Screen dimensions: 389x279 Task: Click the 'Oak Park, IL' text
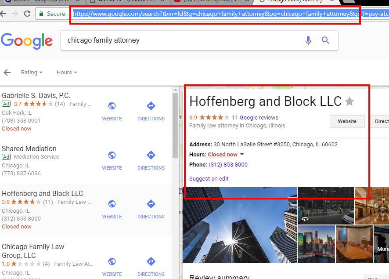pyautogui.click(x=17, y=112)
